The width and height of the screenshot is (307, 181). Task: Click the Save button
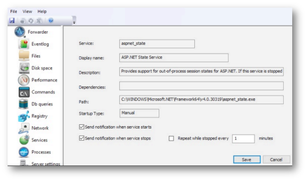click(x=247, y=159)
